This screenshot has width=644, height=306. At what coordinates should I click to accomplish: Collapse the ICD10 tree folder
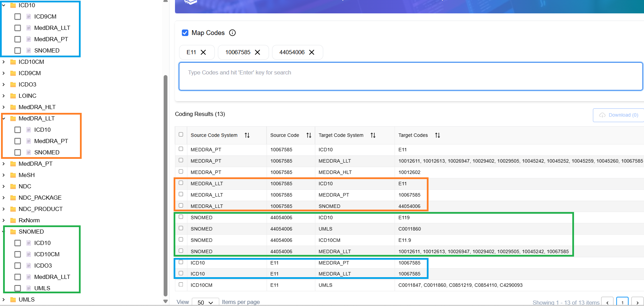click(x=4, y=5)
